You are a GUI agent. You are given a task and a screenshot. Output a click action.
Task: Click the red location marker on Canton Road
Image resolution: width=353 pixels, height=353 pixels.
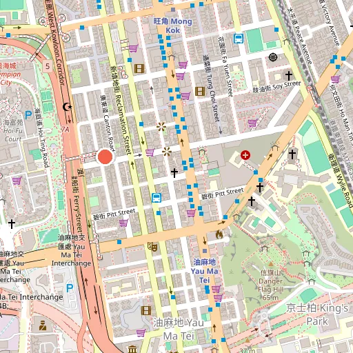105,157
